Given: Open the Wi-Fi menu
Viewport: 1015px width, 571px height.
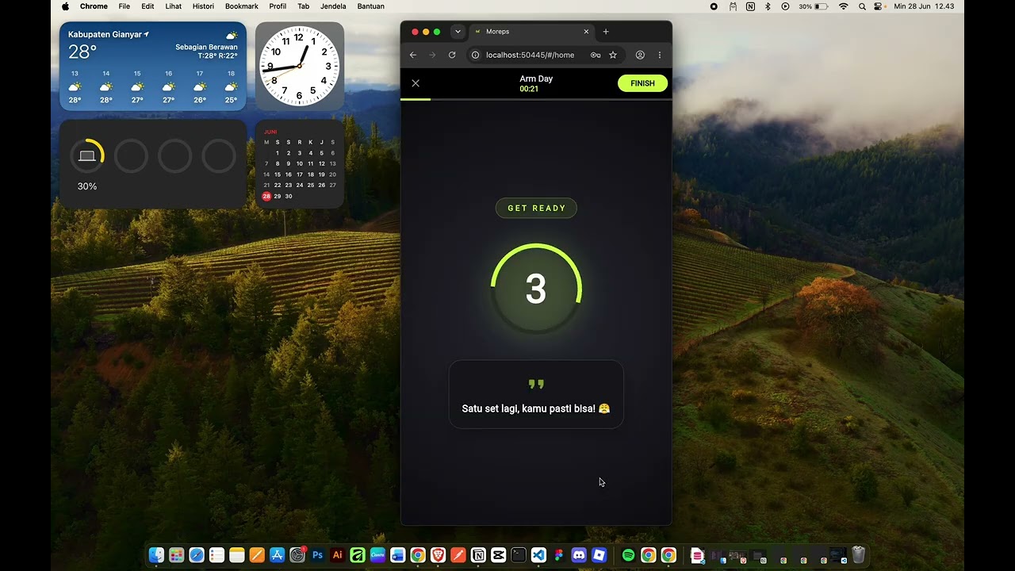Looking at the screenshot, I should (844, 6).
